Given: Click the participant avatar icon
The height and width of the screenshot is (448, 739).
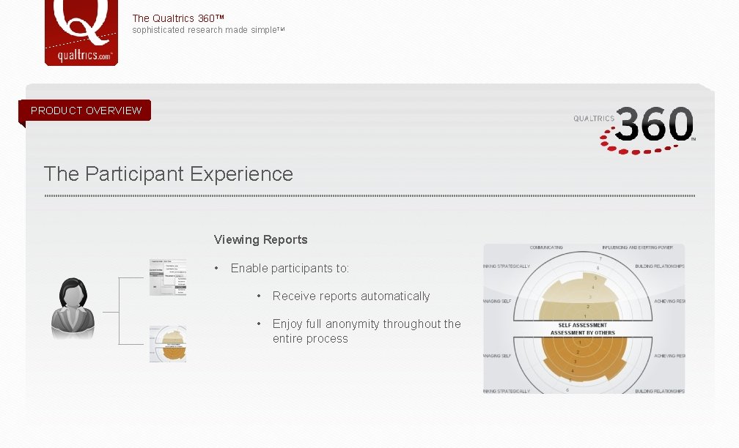Looking at the screenshot, I should pos(73,308).
